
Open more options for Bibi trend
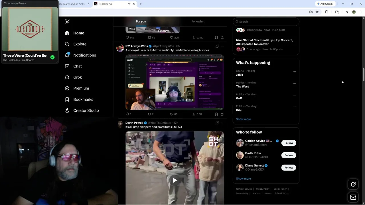pos(294,107)
